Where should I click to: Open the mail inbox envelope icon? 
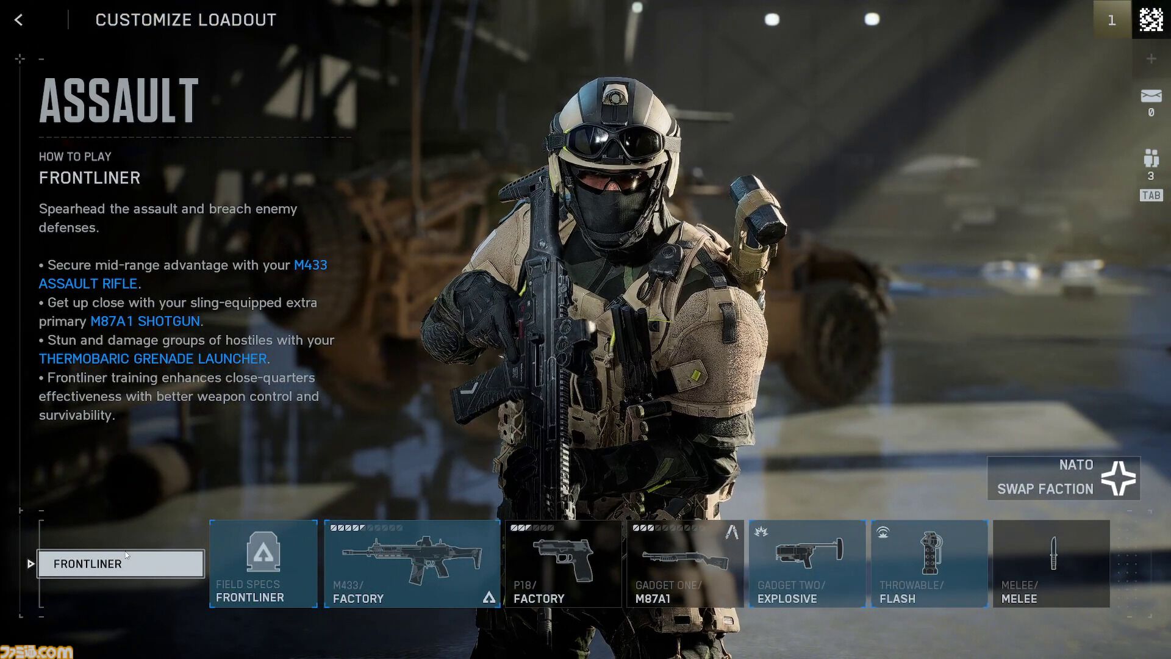(1151, 96)
